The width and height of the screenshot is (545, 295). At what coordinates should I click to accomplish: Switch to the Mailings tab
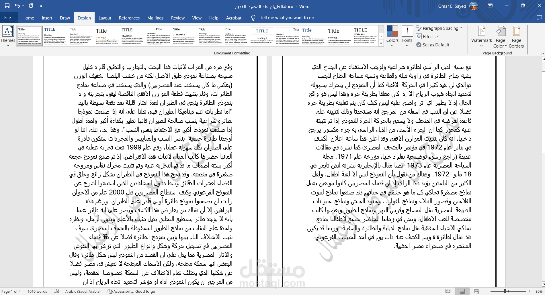pos(155,18)
